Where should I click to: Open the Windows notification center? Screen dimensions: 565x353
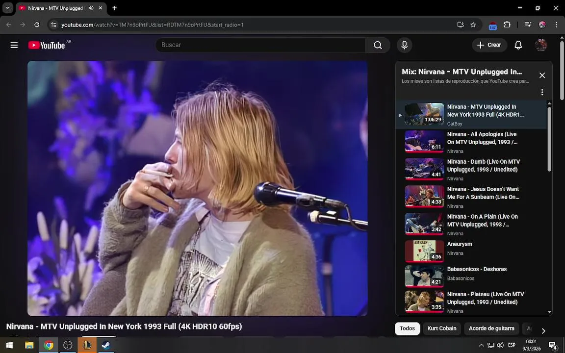point(553,346)
